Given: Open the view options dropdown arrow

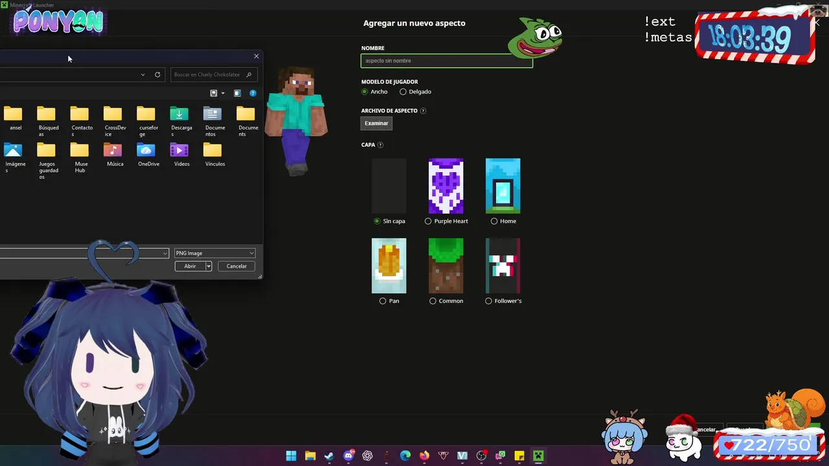Looking at the screenshot, I should 223,93.
